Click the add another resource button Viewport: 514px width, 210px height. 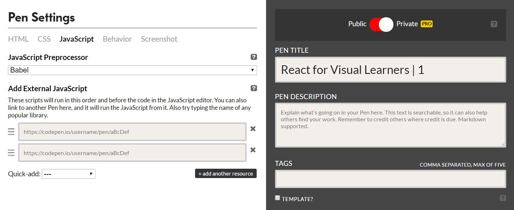pyautogui.click(x=226, y=173)
